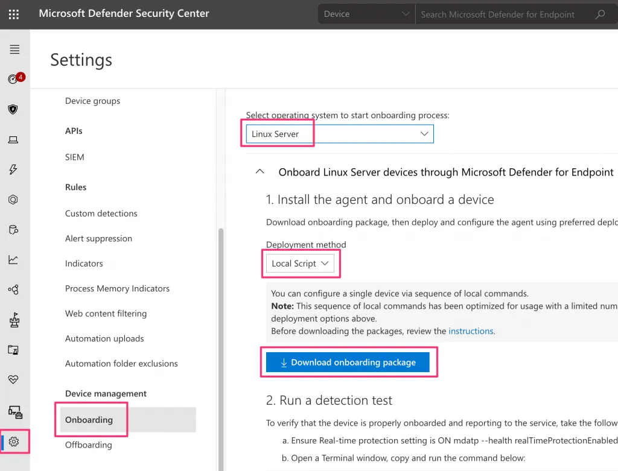Viewport: 618px width, 471px height.
Task: Click the magnifier search icon
Action: [x=600, y=14]
